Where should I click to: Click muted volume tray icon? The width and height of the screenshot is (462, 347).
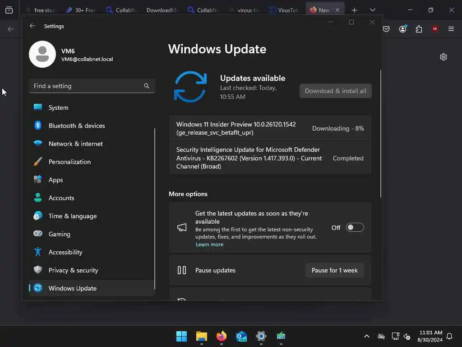407,336
